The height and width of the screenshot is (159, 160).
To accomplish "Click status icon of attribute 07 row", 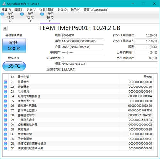I will click(x=5, y=110).
